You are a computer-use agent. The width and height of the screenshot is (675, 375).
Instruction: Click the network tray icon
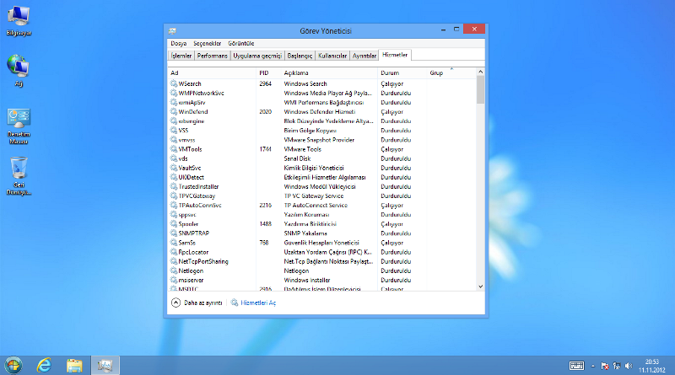[x=617, y=366]
